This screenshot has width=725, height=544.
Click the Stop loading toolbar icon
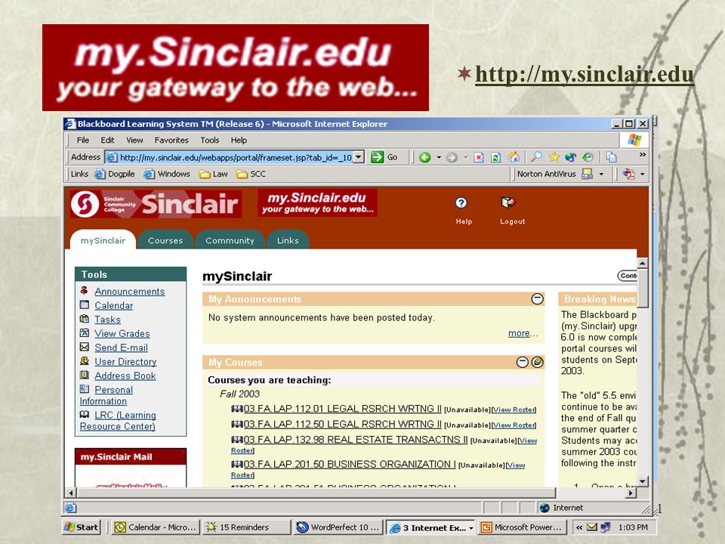click(x=479, y=157)
